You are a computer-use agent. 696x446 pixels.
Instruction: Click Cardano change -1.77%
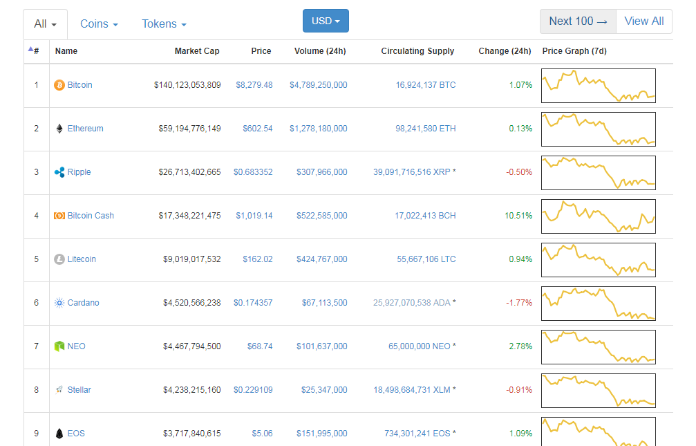(x=519, y=302)
